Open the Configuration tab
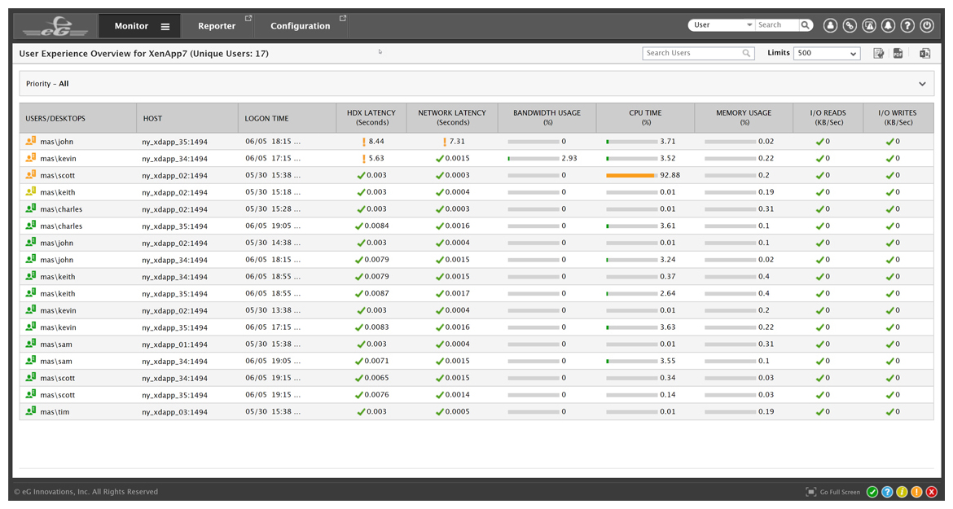Image resolution: width=953 pixels, height=509 pixels. [x=301, y=26]
